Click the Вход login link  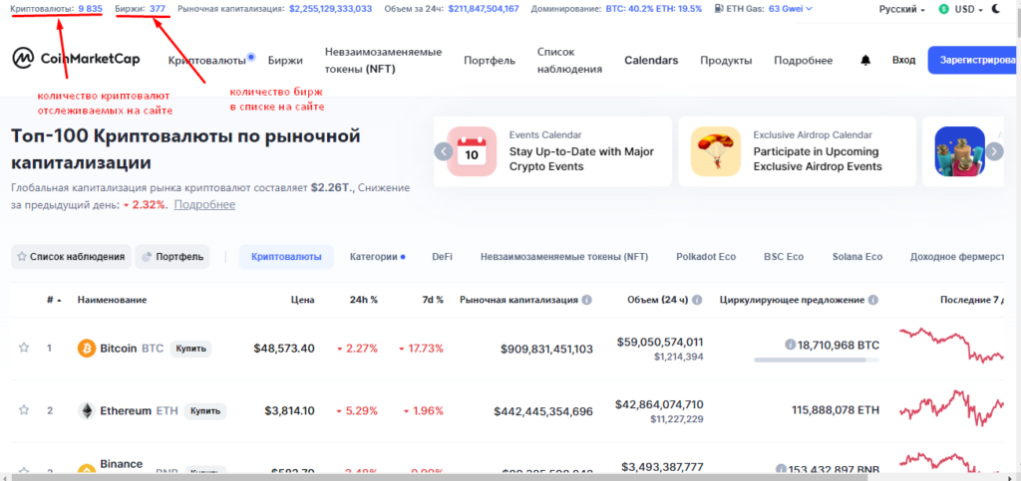[x=903, y=60]
